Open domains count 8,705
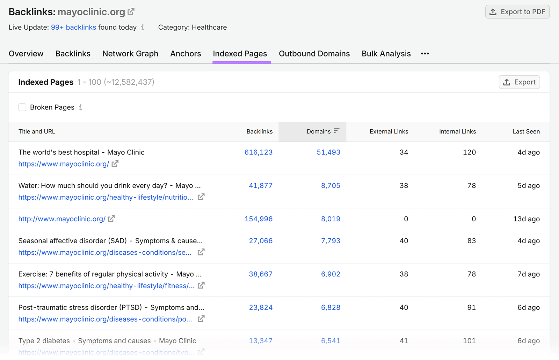 point(331,186)
